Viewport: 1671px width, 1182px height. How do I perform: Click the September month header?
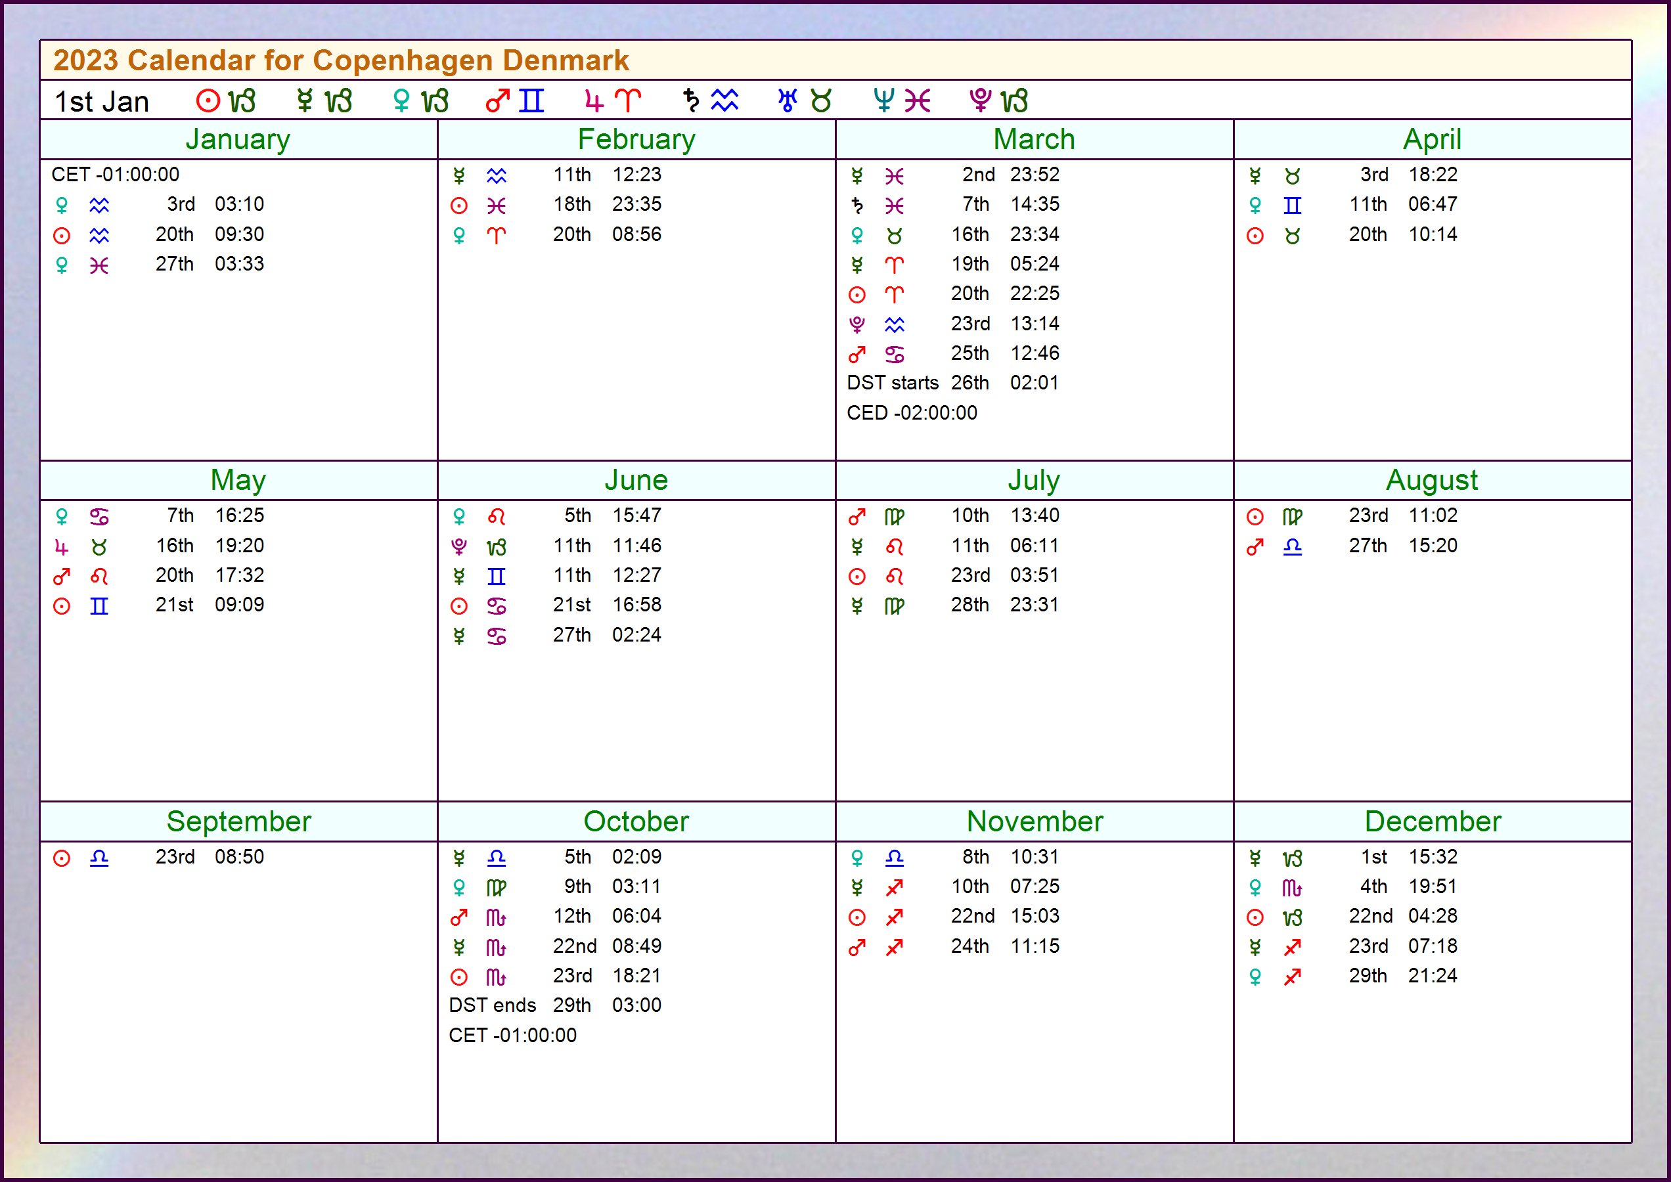point(238,821)
